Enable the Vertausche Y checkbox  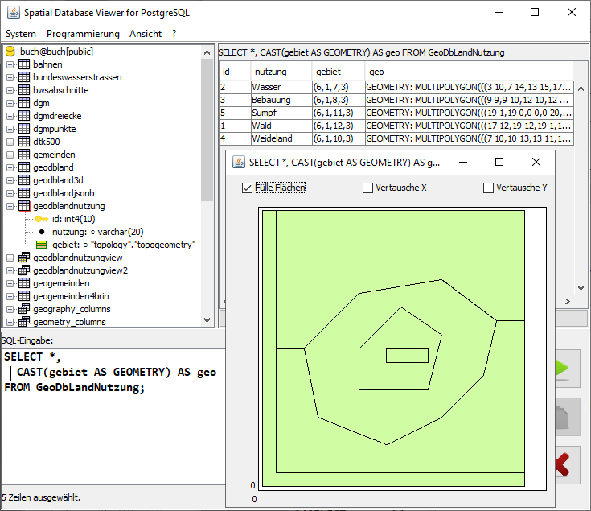488,188
